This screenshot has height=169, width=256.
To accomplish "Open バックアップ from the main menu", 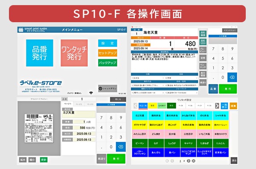I will click(108, 63).
